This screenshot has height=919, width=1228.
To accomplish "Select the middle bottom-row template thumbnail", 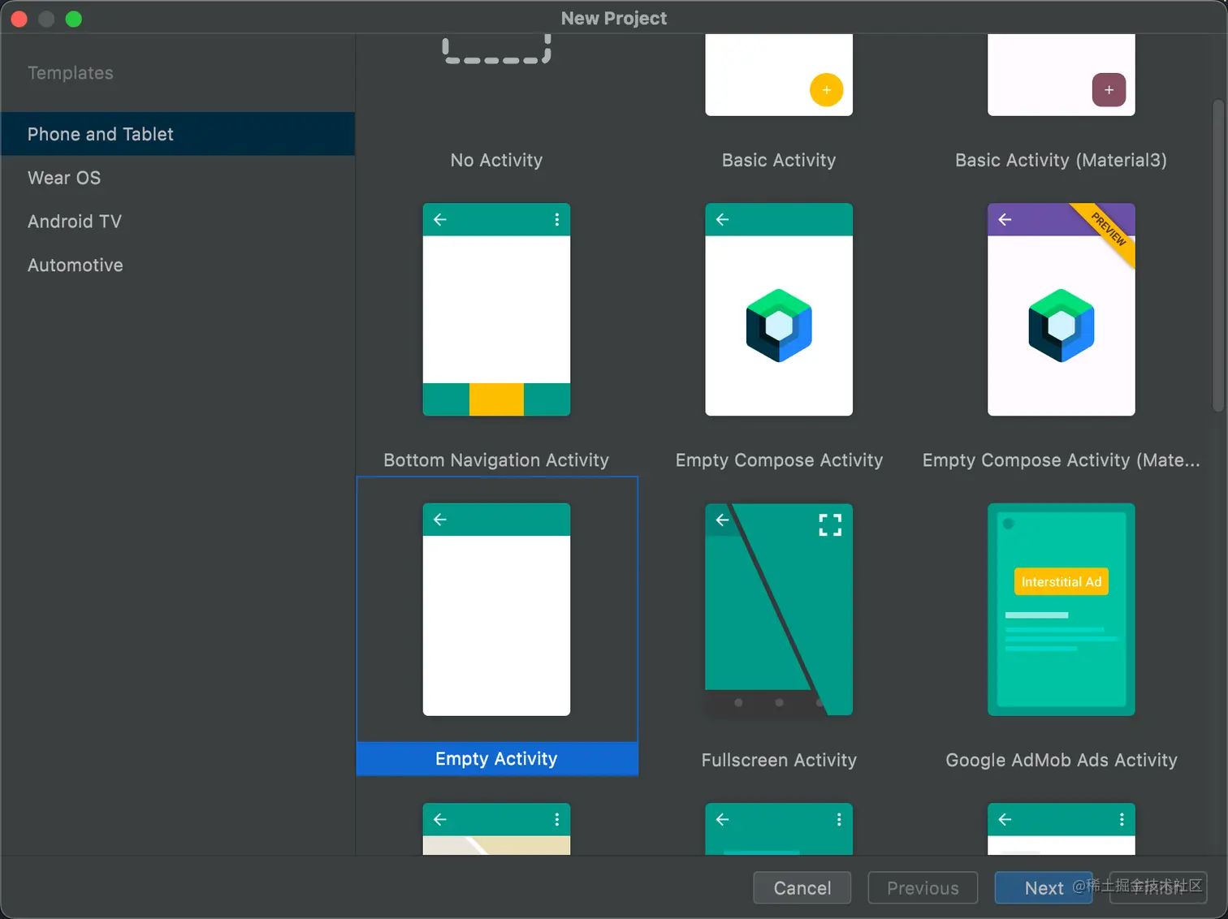I will coord(779,829).
